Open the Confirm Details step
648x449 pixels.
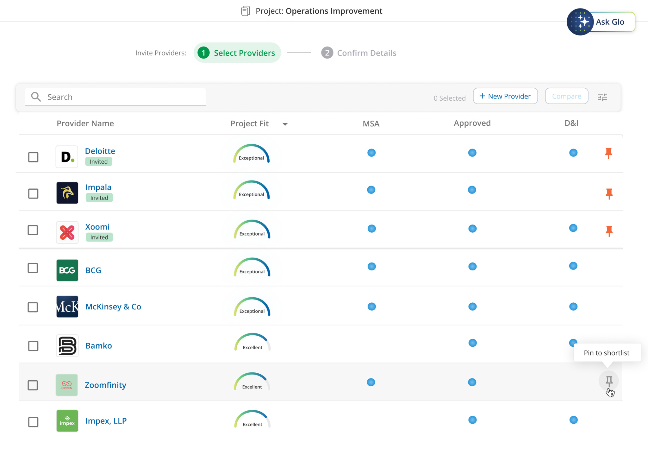[x=359, y=53]
